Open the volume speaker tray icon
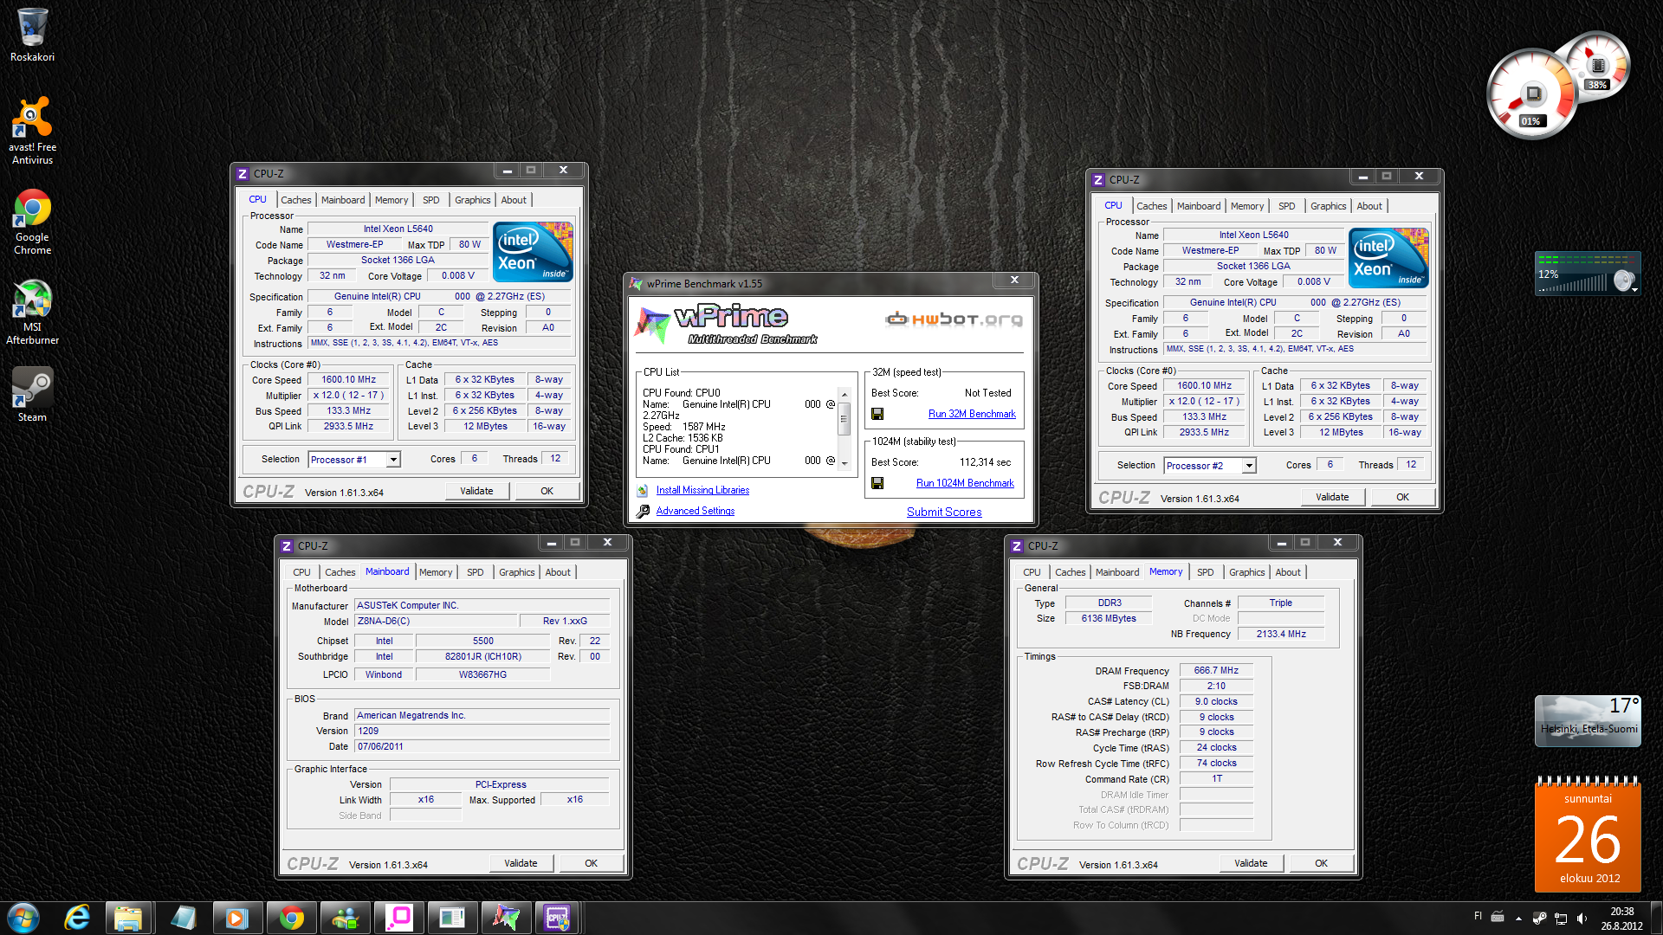The width and height of the screenshot is (1663, 935). 1582,919
